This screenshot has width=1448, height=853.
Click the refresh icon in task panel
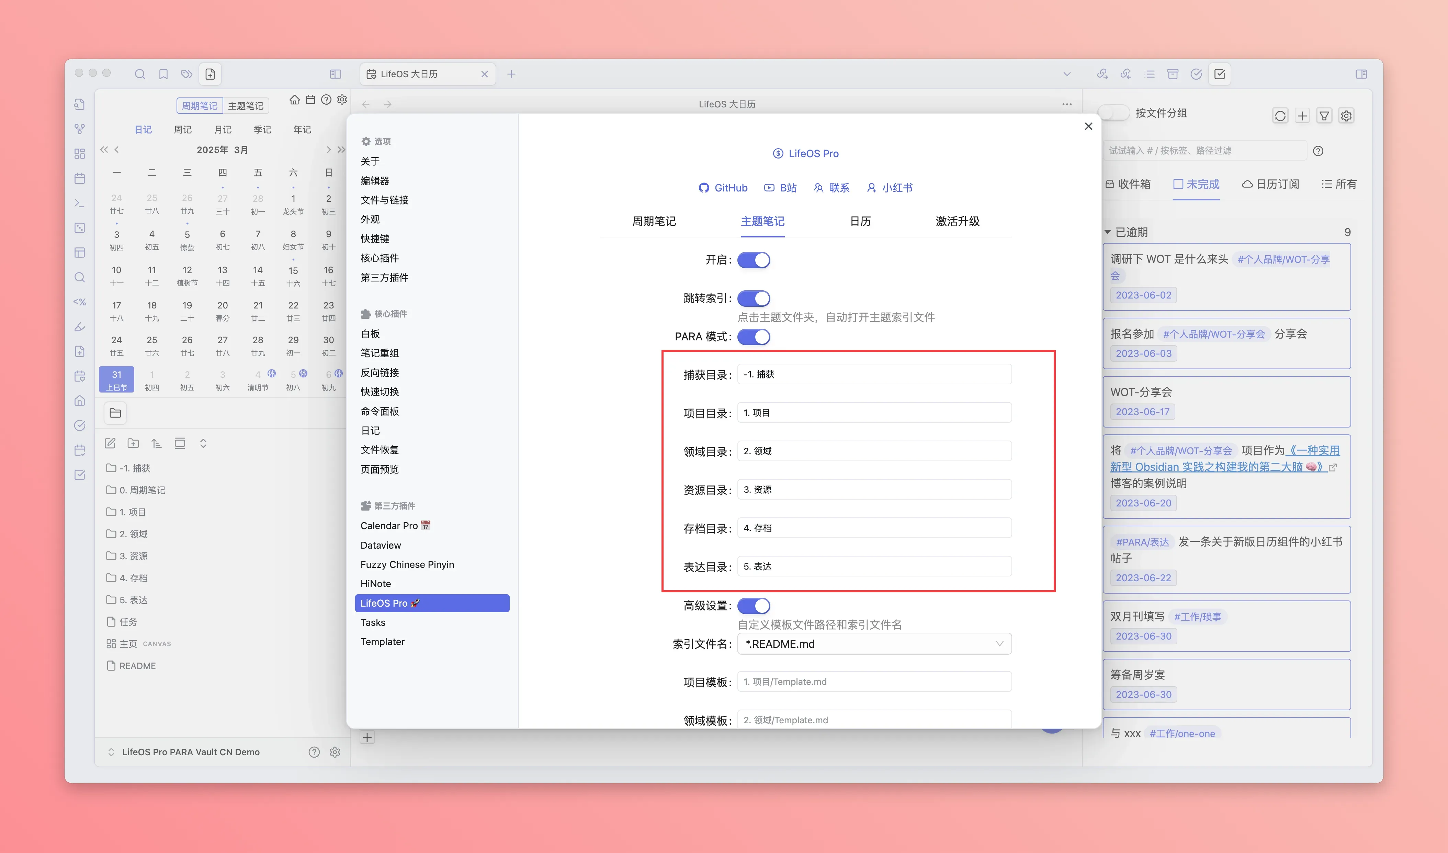[x=1280, y=116]
